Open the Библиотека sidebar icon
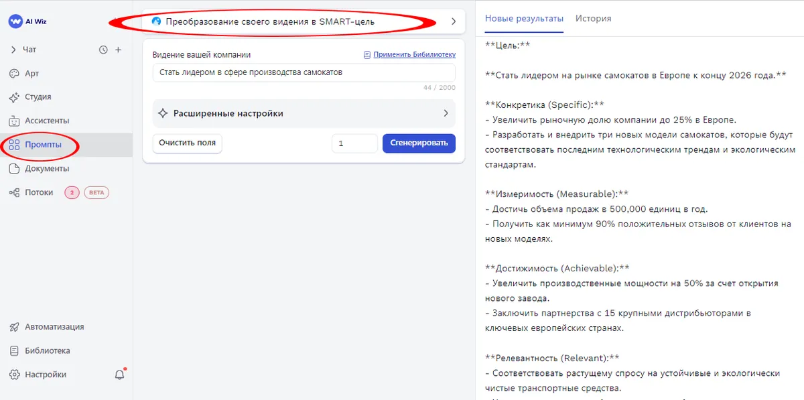Screen dimensions: 804x400 point(15,350)
